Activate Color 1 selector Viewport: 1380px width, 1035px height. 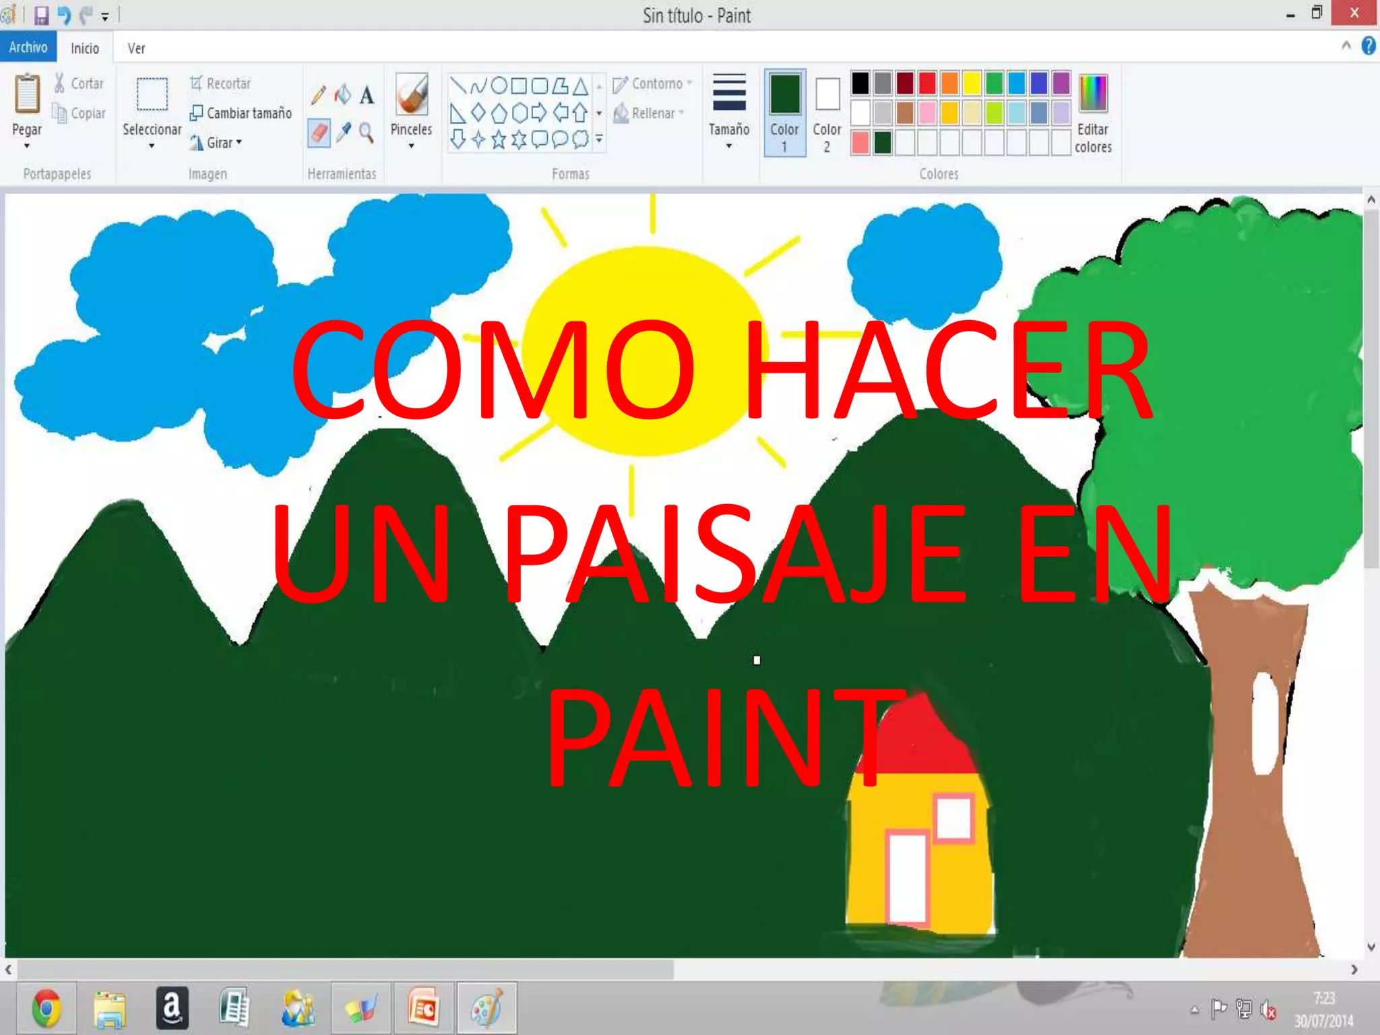(x=784, y=113)
